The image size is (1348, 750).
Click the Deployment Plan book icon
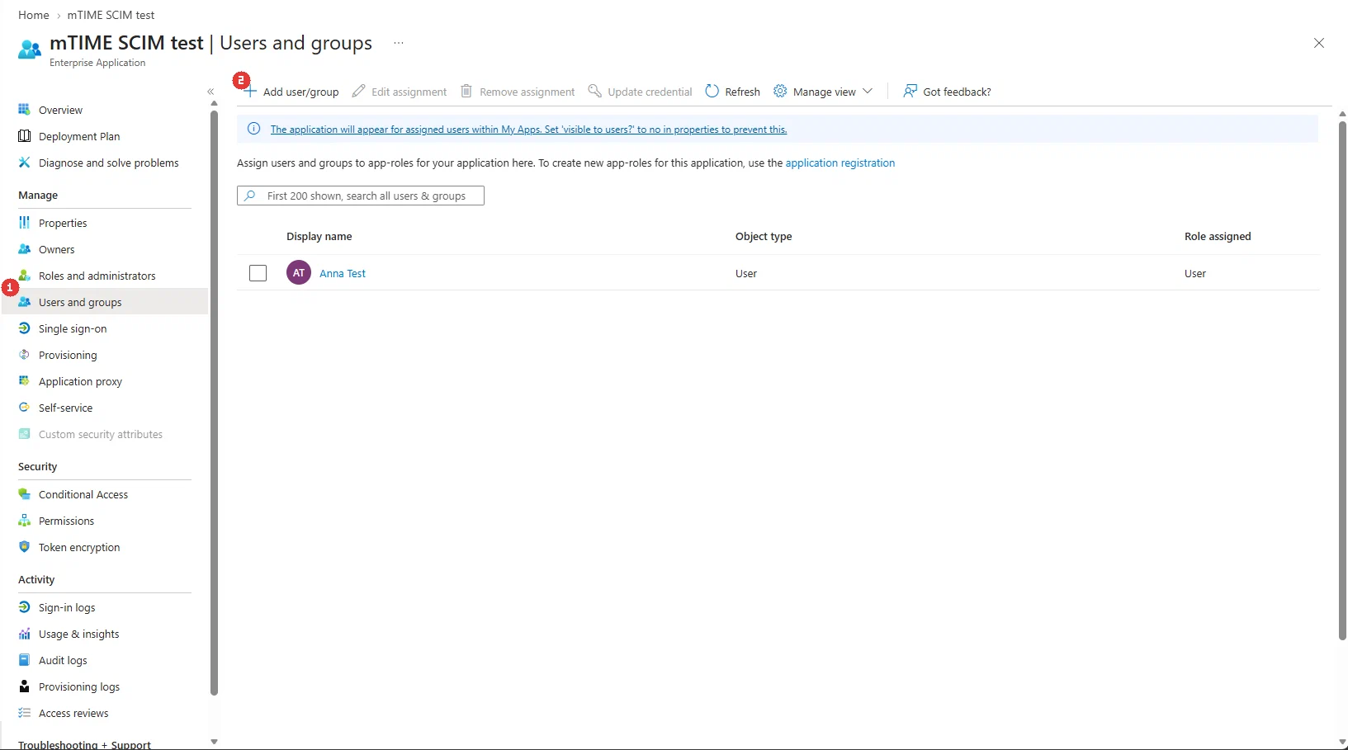pyautogui.click(x=24, y=136)
